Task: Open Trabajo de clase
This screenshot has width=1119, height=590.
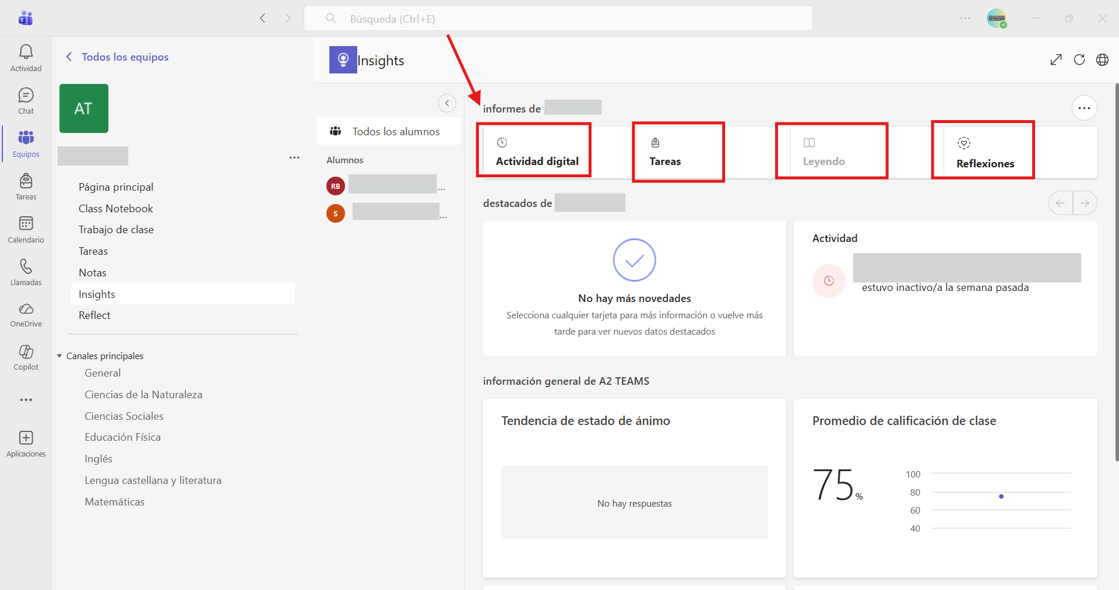Action: [116, 229]
